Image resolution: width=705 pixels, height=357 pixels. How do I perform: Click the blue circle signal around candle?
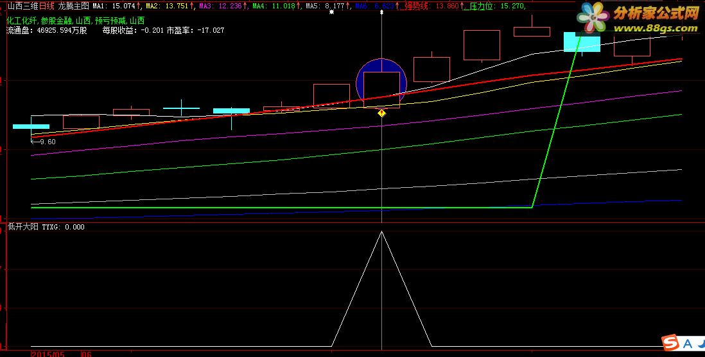tap(381, 83)
